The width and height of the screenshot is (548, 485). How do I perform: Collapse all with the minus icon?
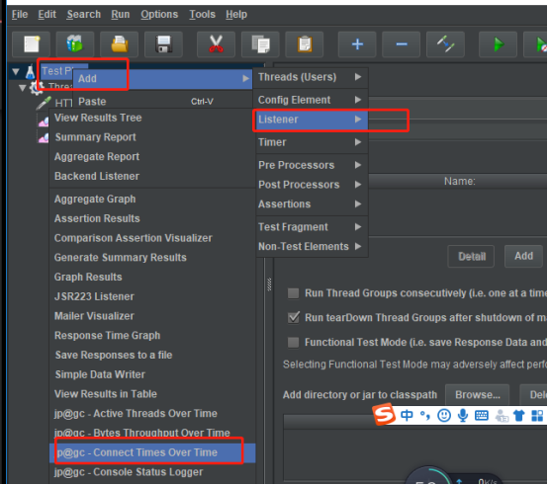pos(402,44)
